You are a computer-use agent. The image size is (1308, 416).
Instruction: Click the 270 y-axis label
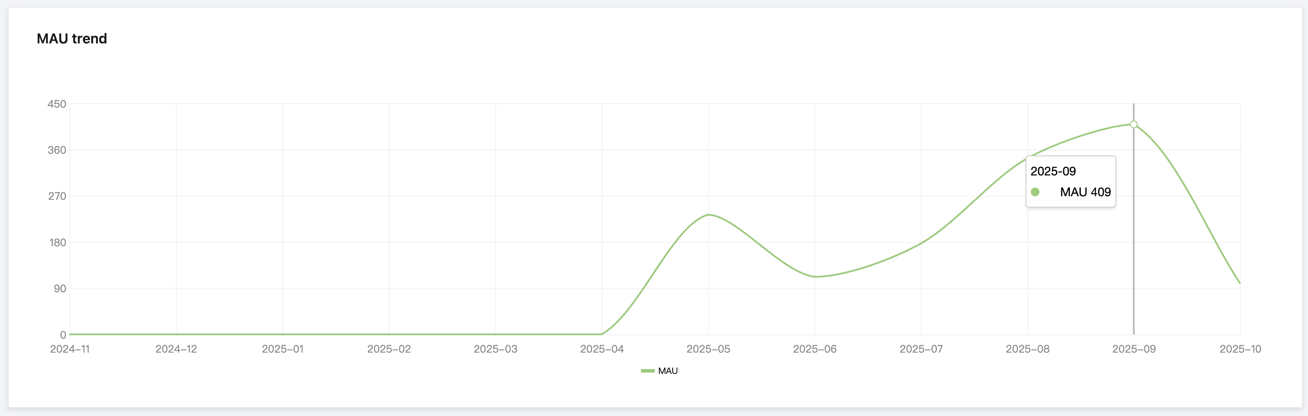tap(57, 196)
